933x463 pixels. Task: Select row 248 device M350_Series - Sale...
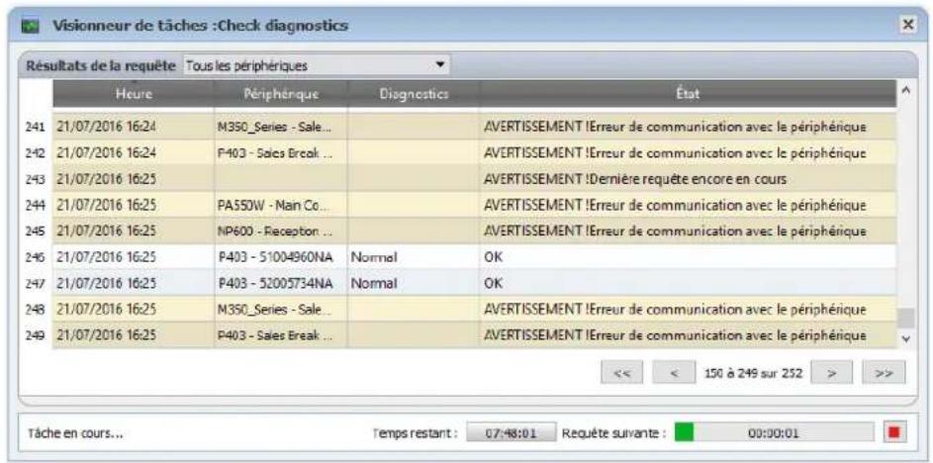click(x=281, y=310)
